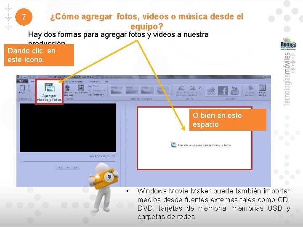Click the Descripción ribbon item
The width and height of the screenshot is (303, 227).
coord(97,90)
